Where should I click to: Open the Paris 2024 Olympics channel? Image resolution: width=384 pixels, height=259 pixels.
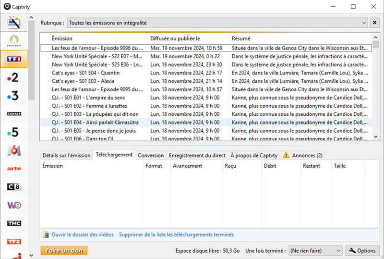pos(14,40)
